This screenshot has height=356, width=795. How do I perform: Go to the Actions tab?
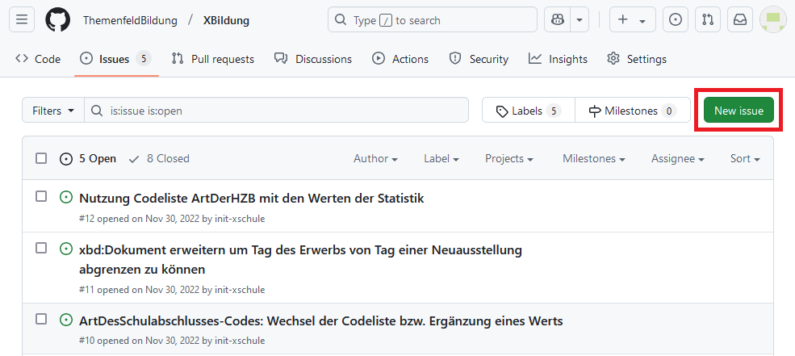[400, 60]
